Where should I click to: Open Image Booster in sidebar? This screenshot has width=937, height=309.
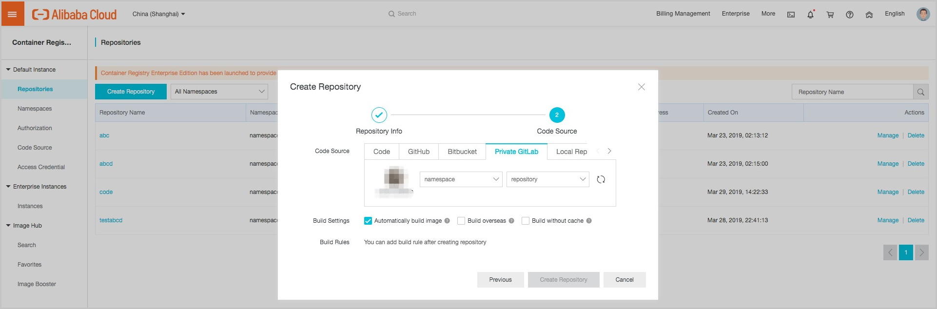point(37,284)
